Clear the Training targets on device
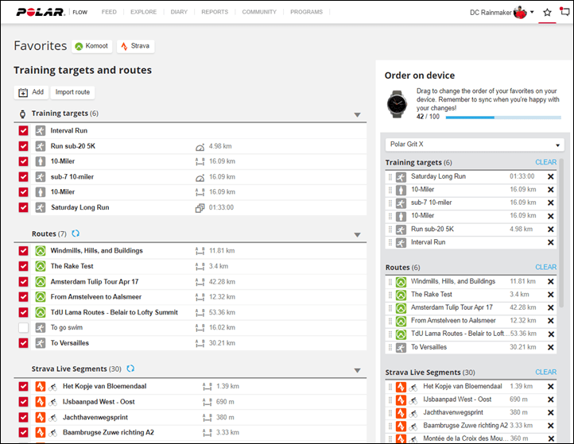574x444 pixels. 545,162
